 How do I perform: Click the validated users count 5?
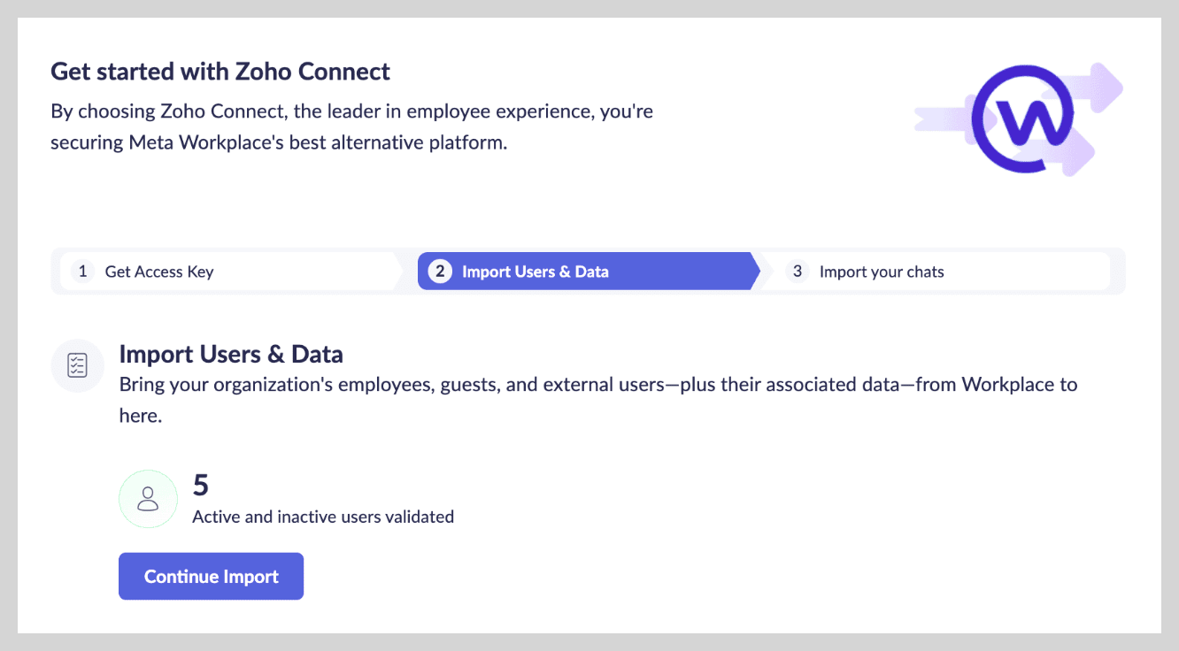(201, 485)
